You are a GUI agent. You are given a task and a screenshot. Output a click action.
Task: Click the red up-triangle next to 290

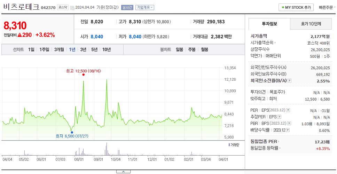pos(20,35)
